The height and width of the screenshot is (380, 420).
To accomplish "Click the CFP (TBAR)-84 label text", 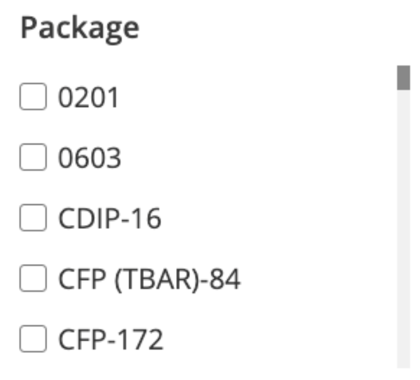I will 149,279.
